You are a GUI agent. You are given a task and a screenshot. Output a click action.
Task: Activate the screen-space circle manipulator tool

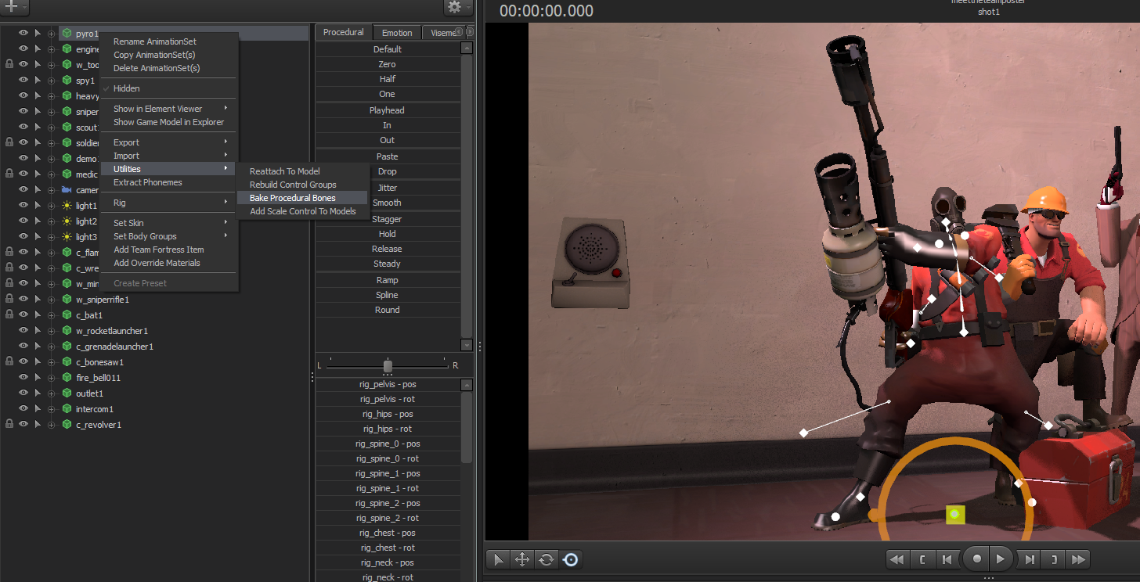[x=571, y=559]
